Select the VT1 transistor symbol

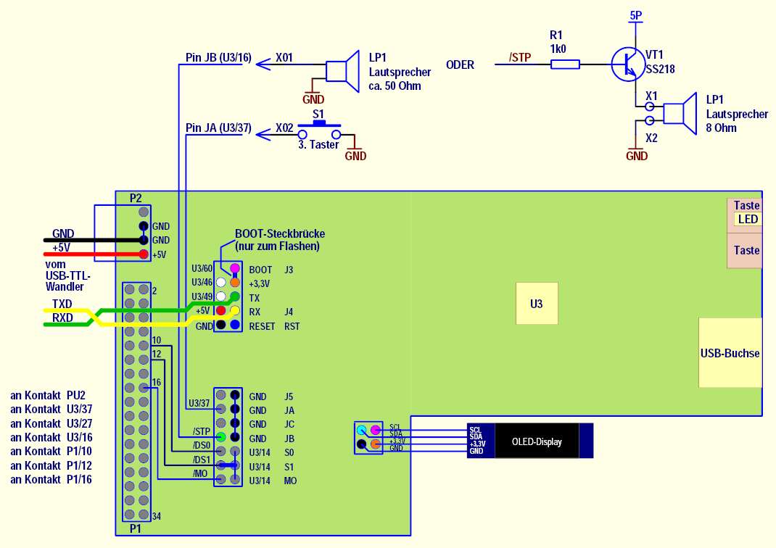(x=625, y=64)
